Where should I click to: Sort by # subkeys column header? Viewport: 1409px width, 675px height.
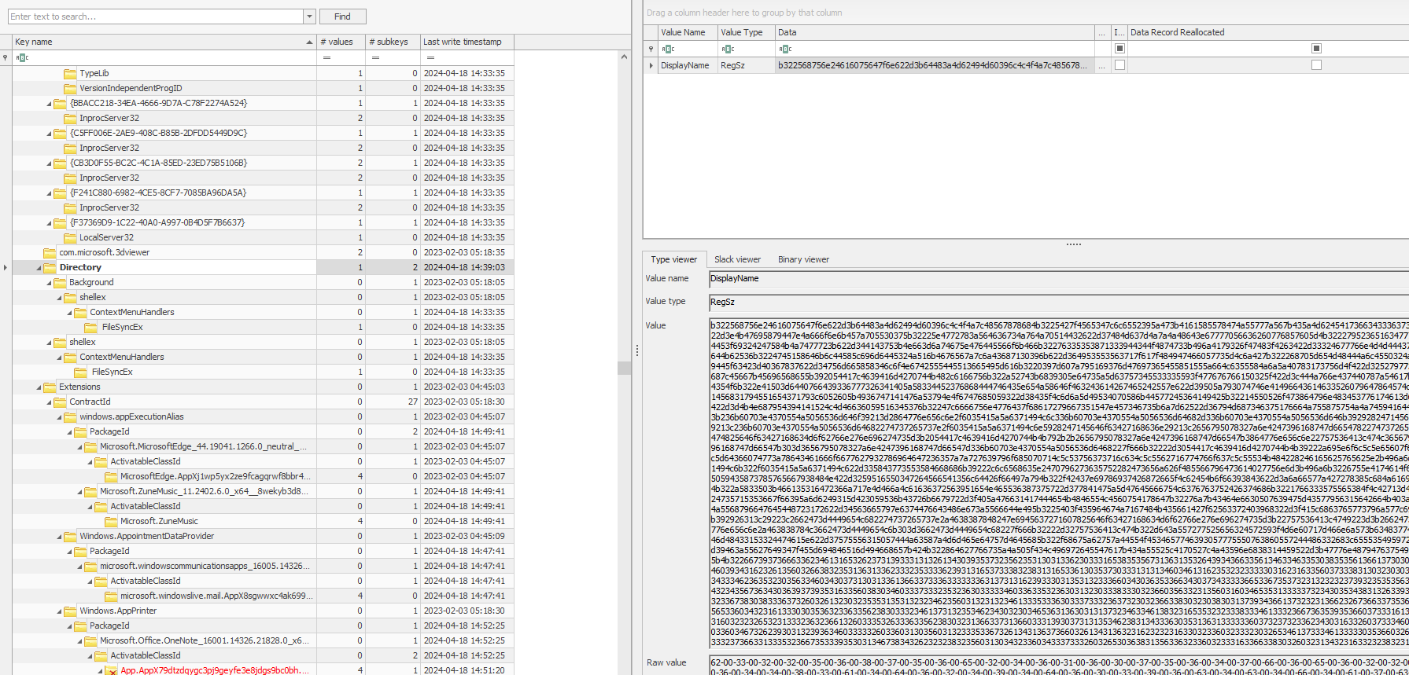[x=392, y=42]
